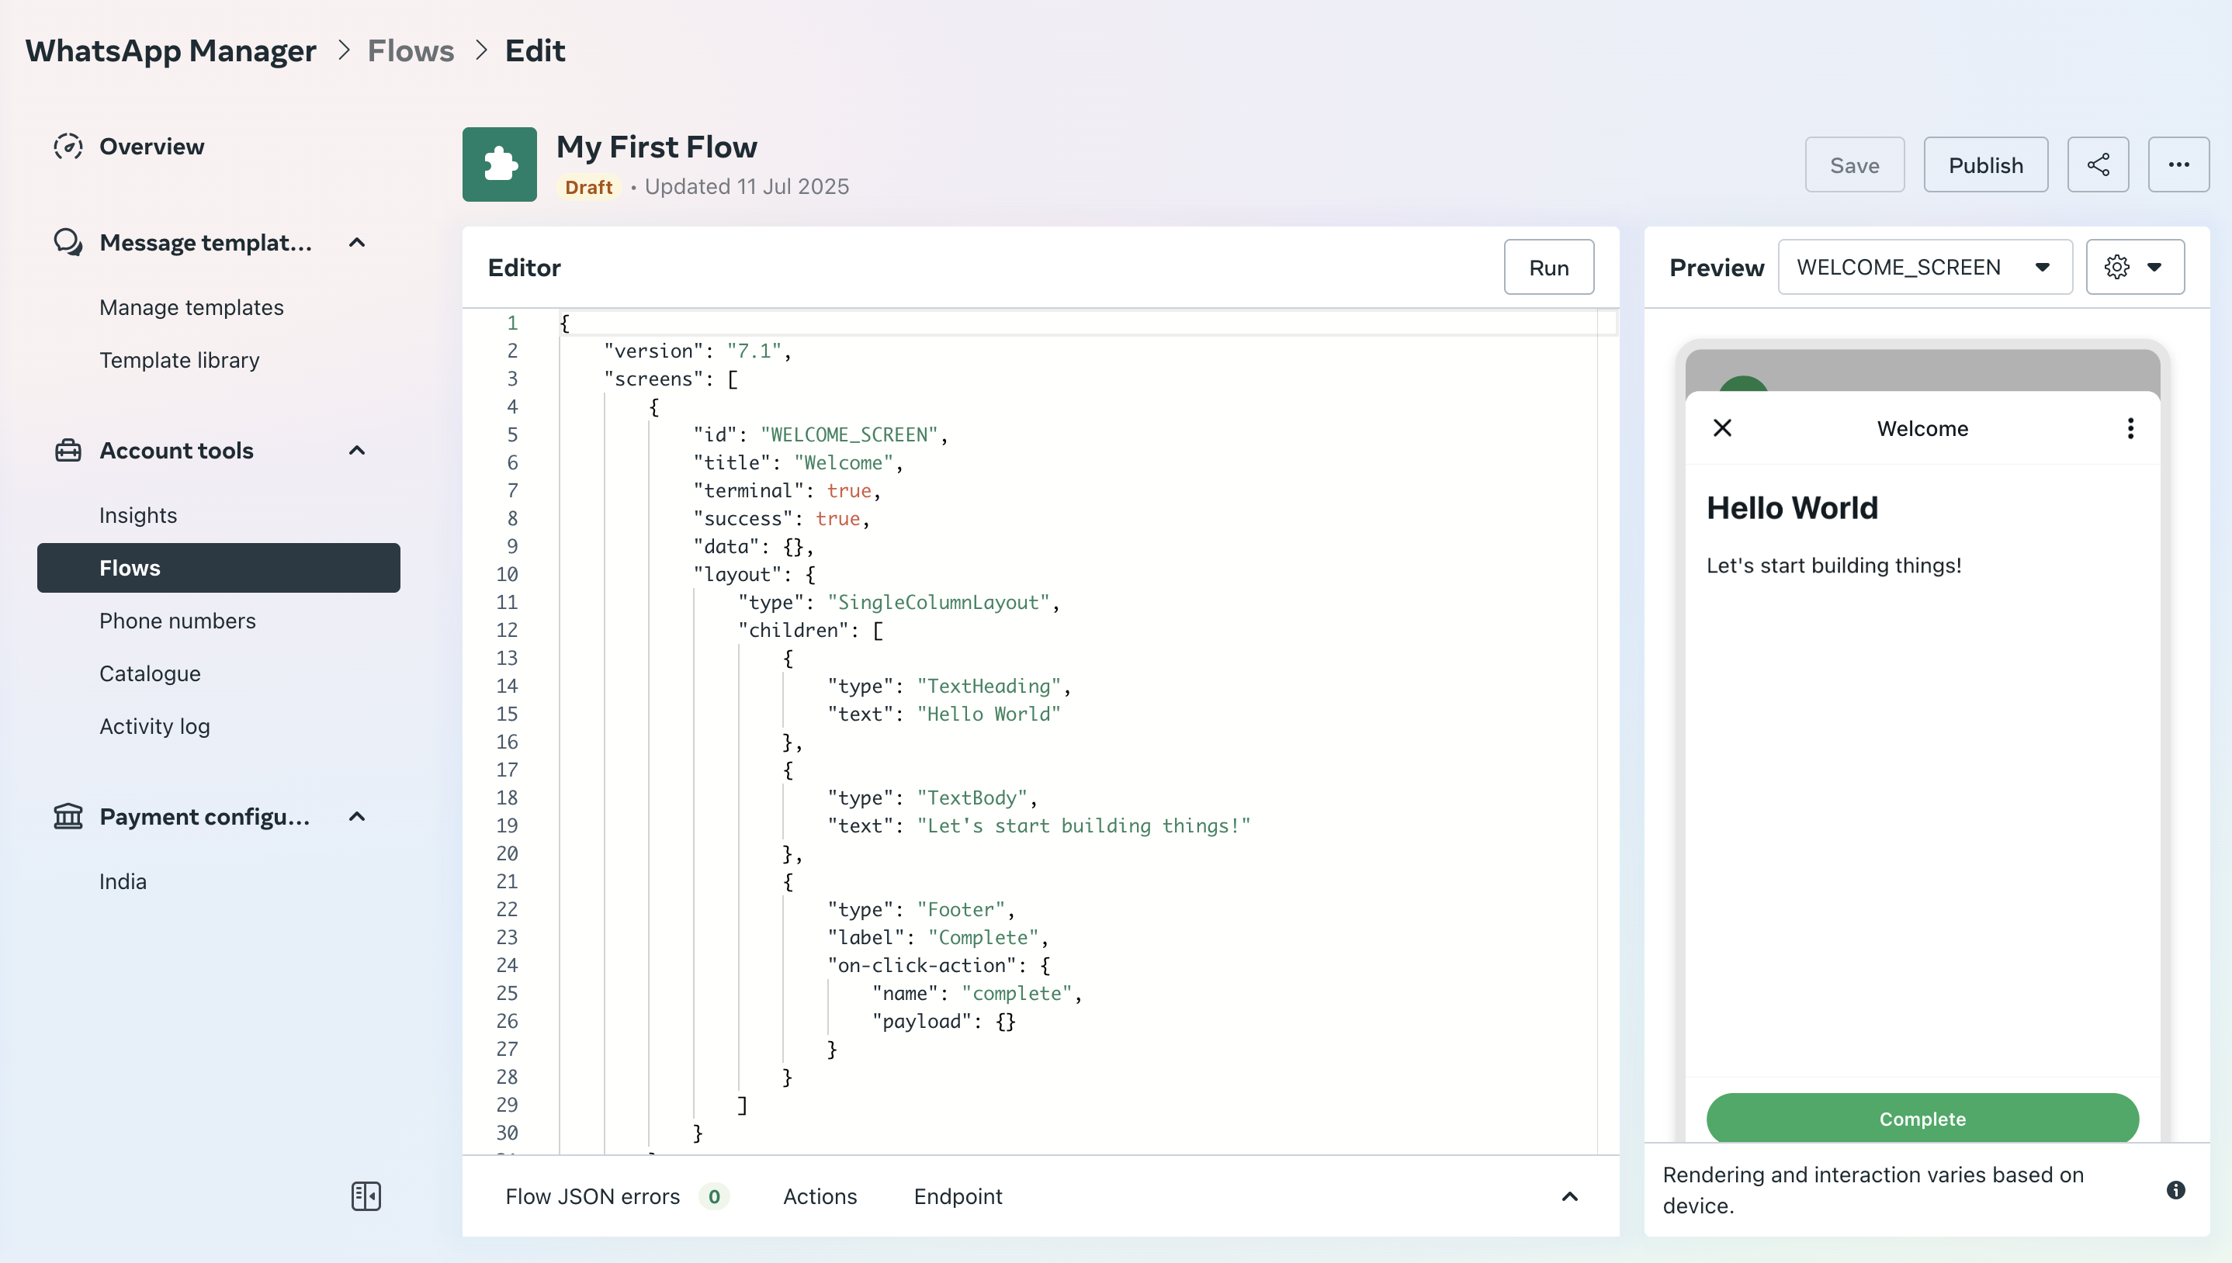Viewport: 2232px width, 1263px height.
Task: Publish the flow
Action: coord(1986,164)
